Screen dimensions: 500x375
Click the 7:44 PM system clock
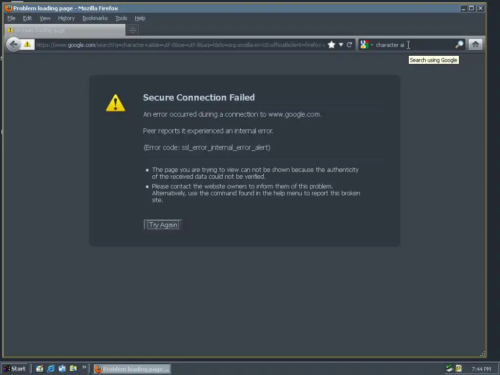click(481, 369)
